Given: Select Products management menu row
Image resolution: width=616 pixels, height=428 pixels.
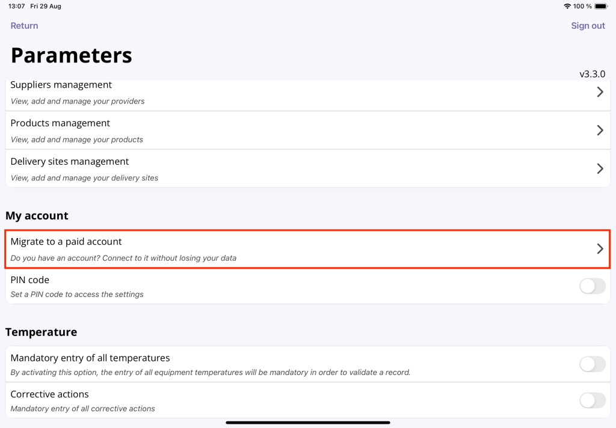Looking at the screenshot, I should coord(241,130).
